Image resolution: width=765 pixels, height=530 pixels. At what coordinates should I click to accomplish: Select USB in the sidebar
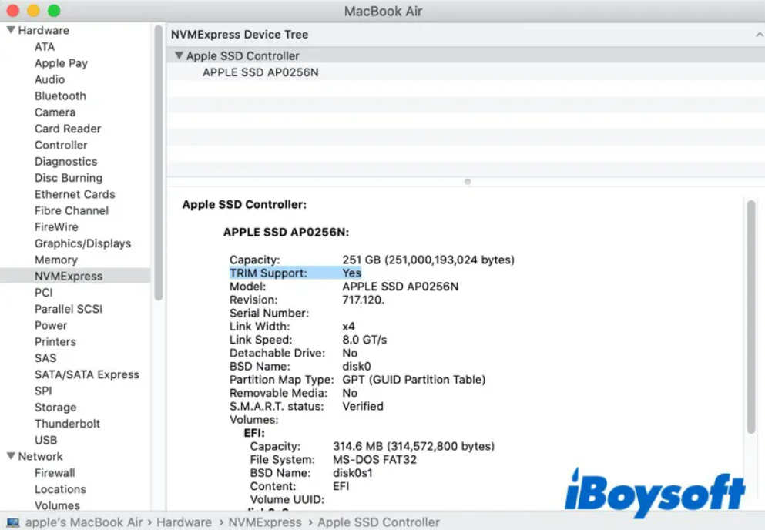point(45,440)
